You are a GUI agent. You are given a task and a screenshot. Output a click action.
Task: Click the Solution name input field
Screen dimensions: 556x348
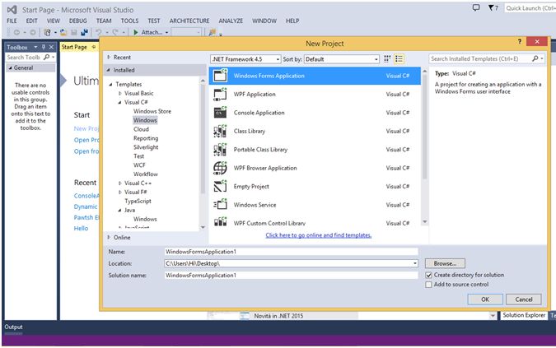[291, 276]
